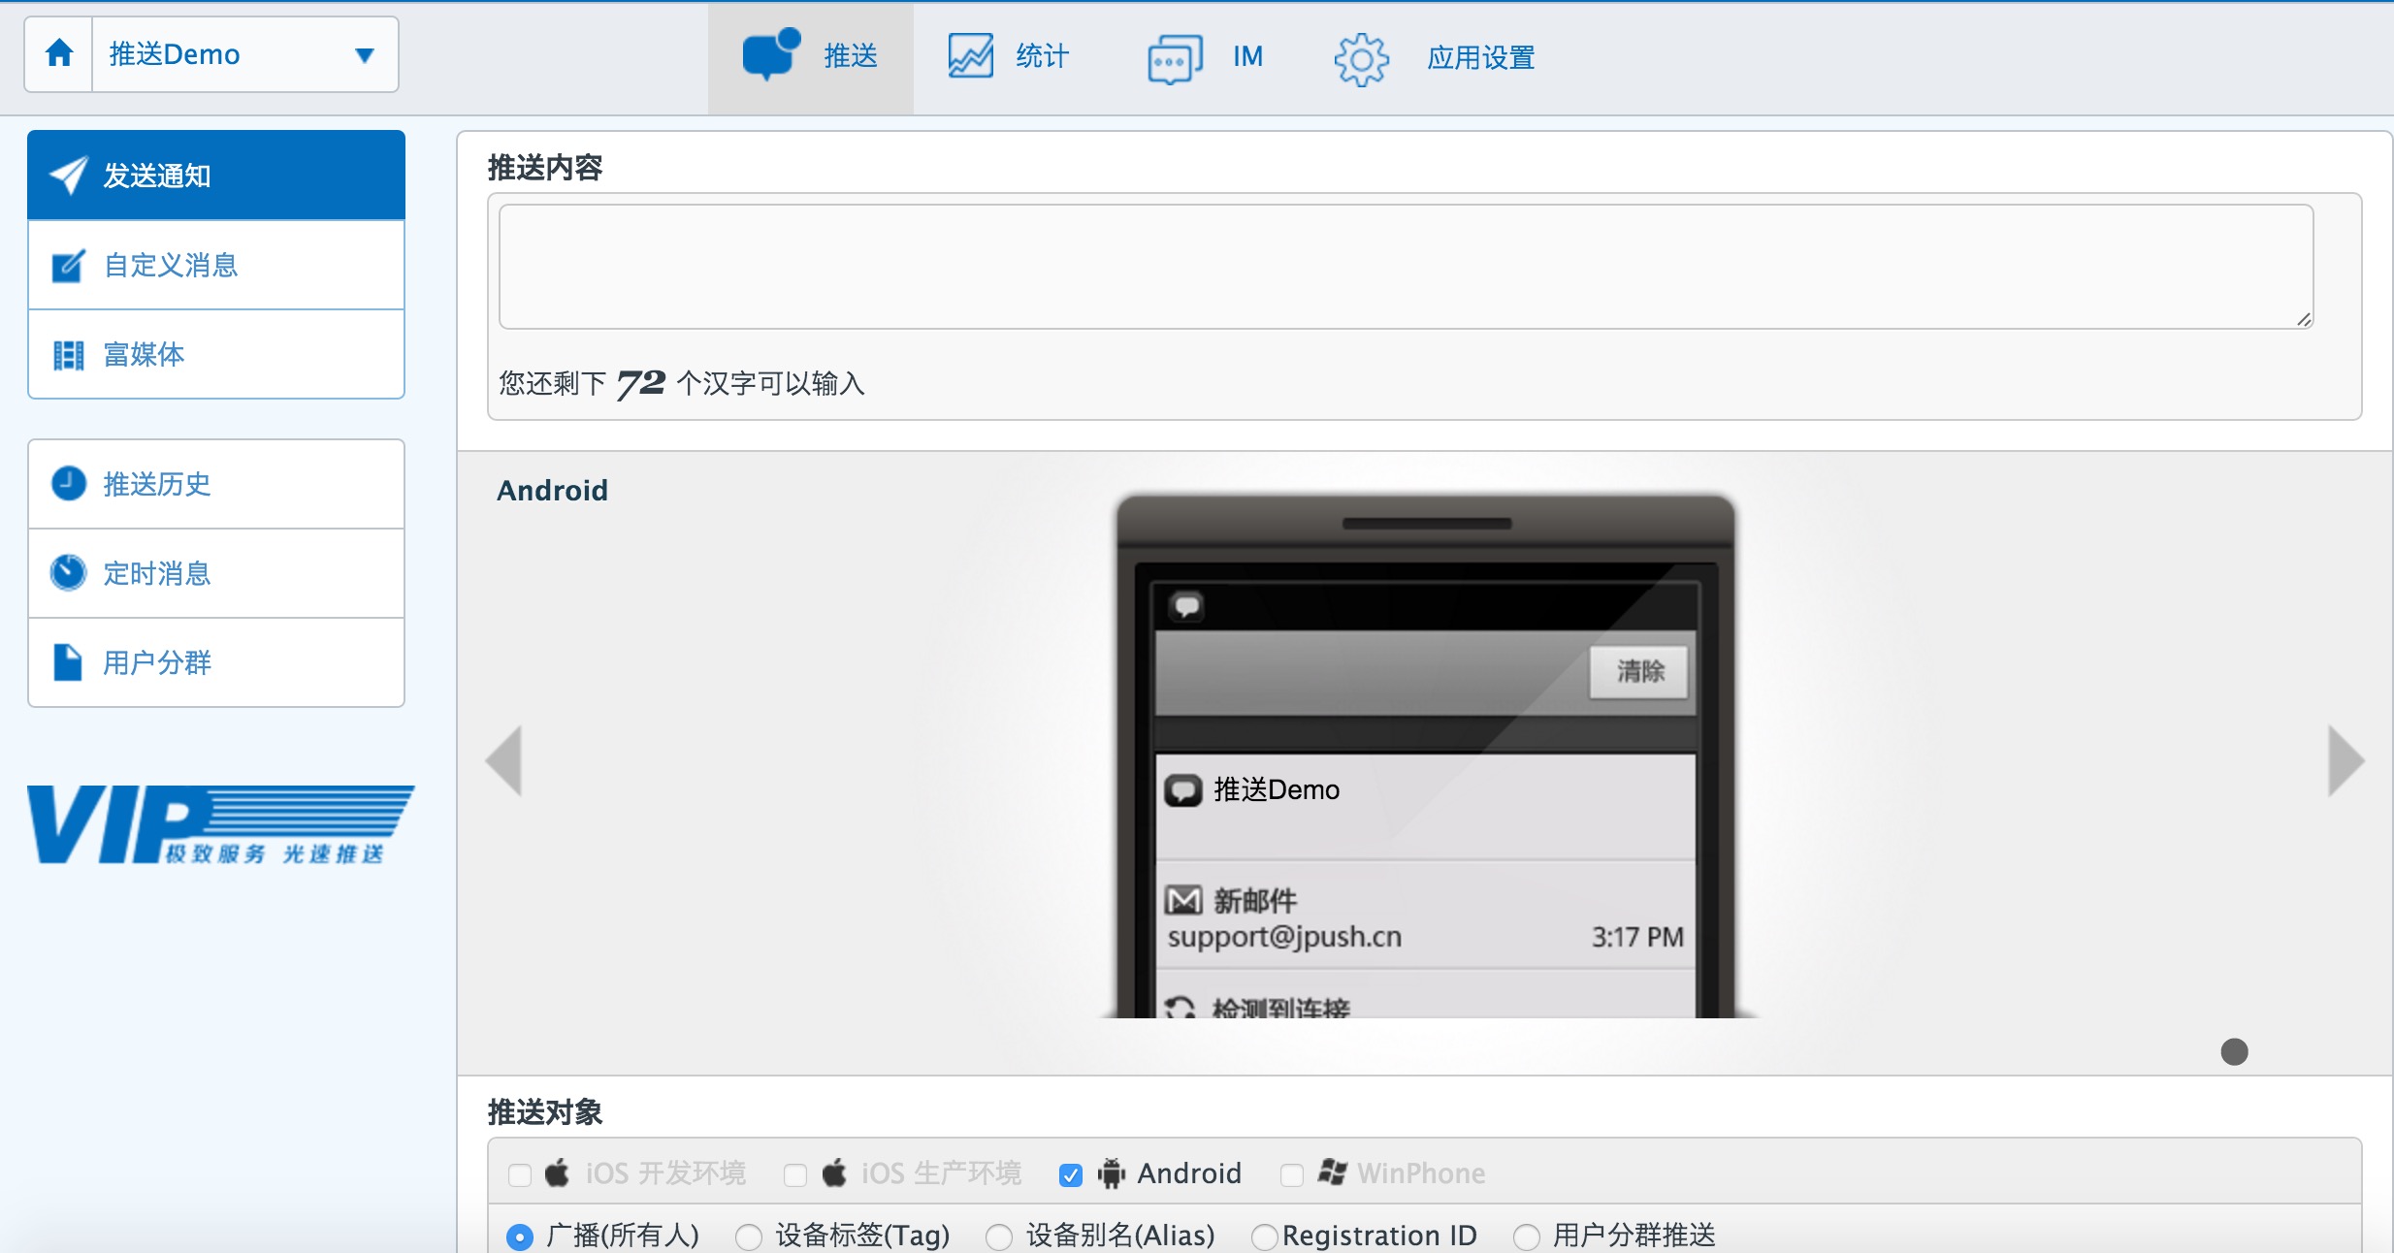Click the home icon in the top-left

click(59, 53)
